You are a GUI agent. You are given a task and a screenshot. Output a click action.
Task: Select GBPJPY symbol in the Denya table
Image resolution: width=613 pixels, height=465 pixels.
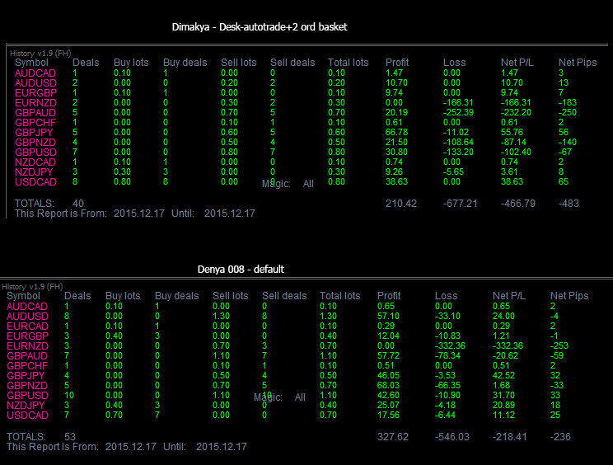pyautogui.click(x=26, y=376)
